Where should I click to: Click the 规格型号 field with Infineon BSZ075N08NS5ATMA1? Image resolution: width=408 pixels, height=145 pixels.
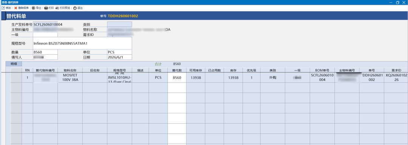pyautogui.click(x=82, y=43)
